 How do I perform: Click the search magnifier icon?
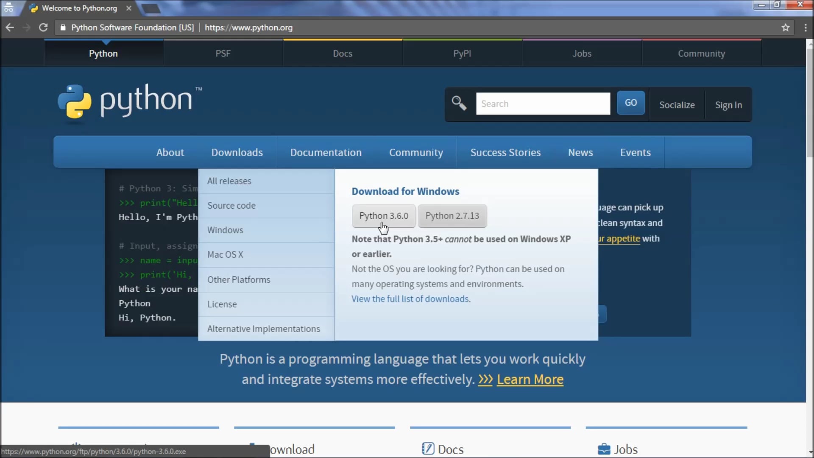[x=459, y=103]
